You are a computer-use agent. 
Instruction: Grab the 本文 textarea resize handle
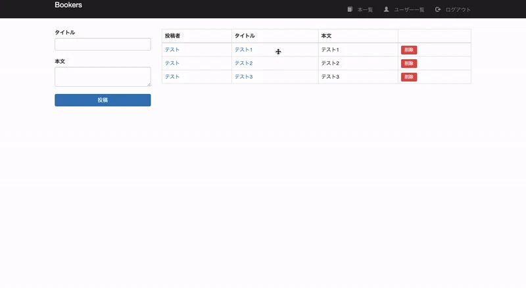tap(149, 84)
